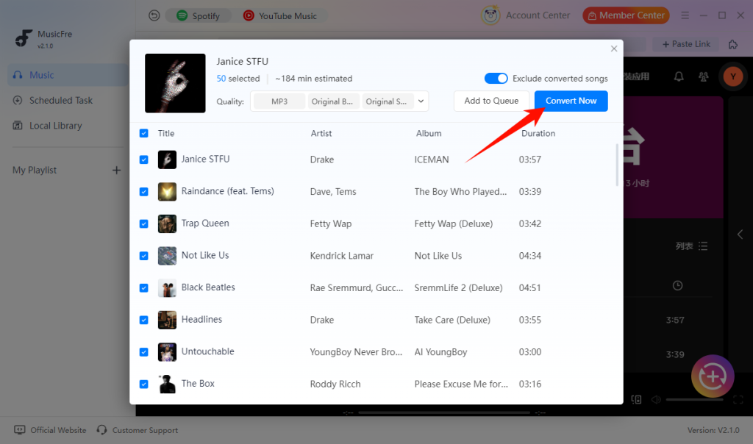Click the orange Y user avatar
The width and height of the screenshot is (753, 444).
pyautogui.click(x=733, y=76)
